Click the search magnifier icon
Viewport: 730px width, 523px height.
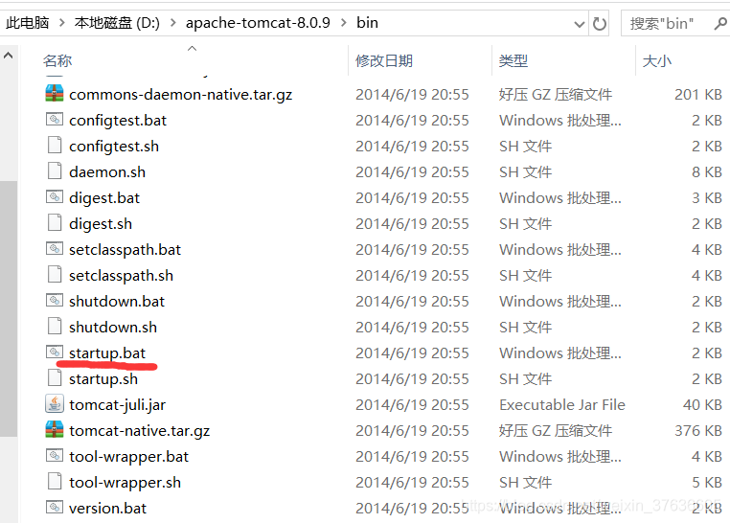tap(720, 23)
